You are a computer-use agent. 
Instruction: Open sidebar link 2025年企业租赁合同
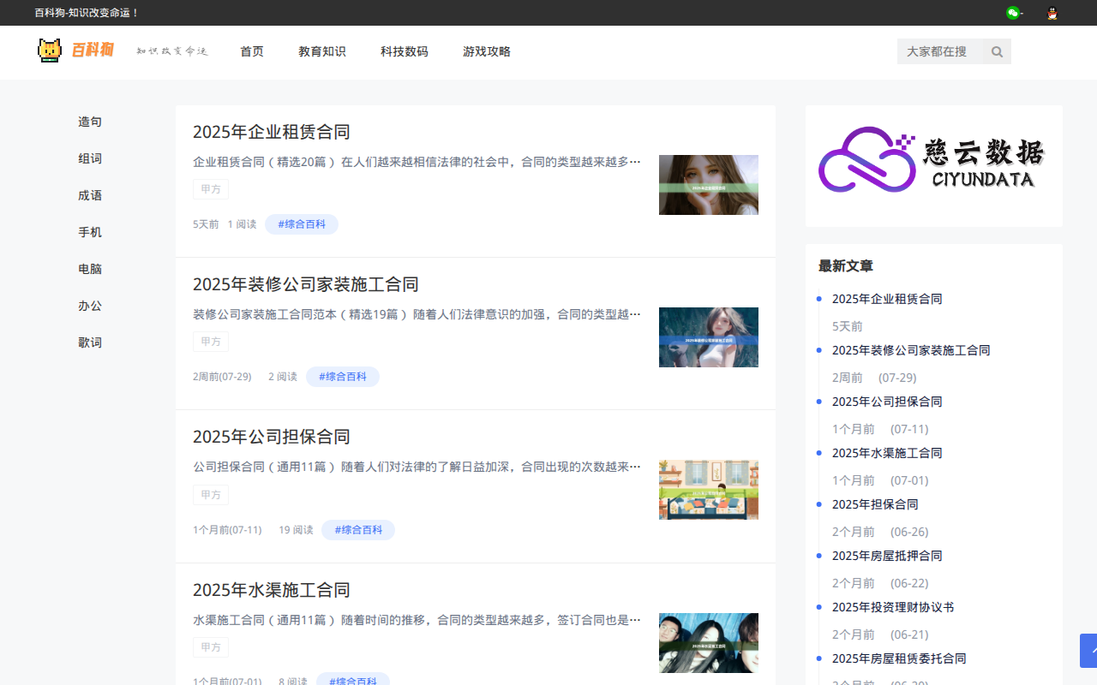pos(887,299)
